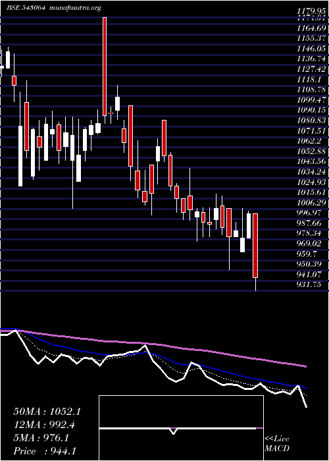Select the 1043.56 price axis label
329x461 pixels.
(x=311, y=161)
